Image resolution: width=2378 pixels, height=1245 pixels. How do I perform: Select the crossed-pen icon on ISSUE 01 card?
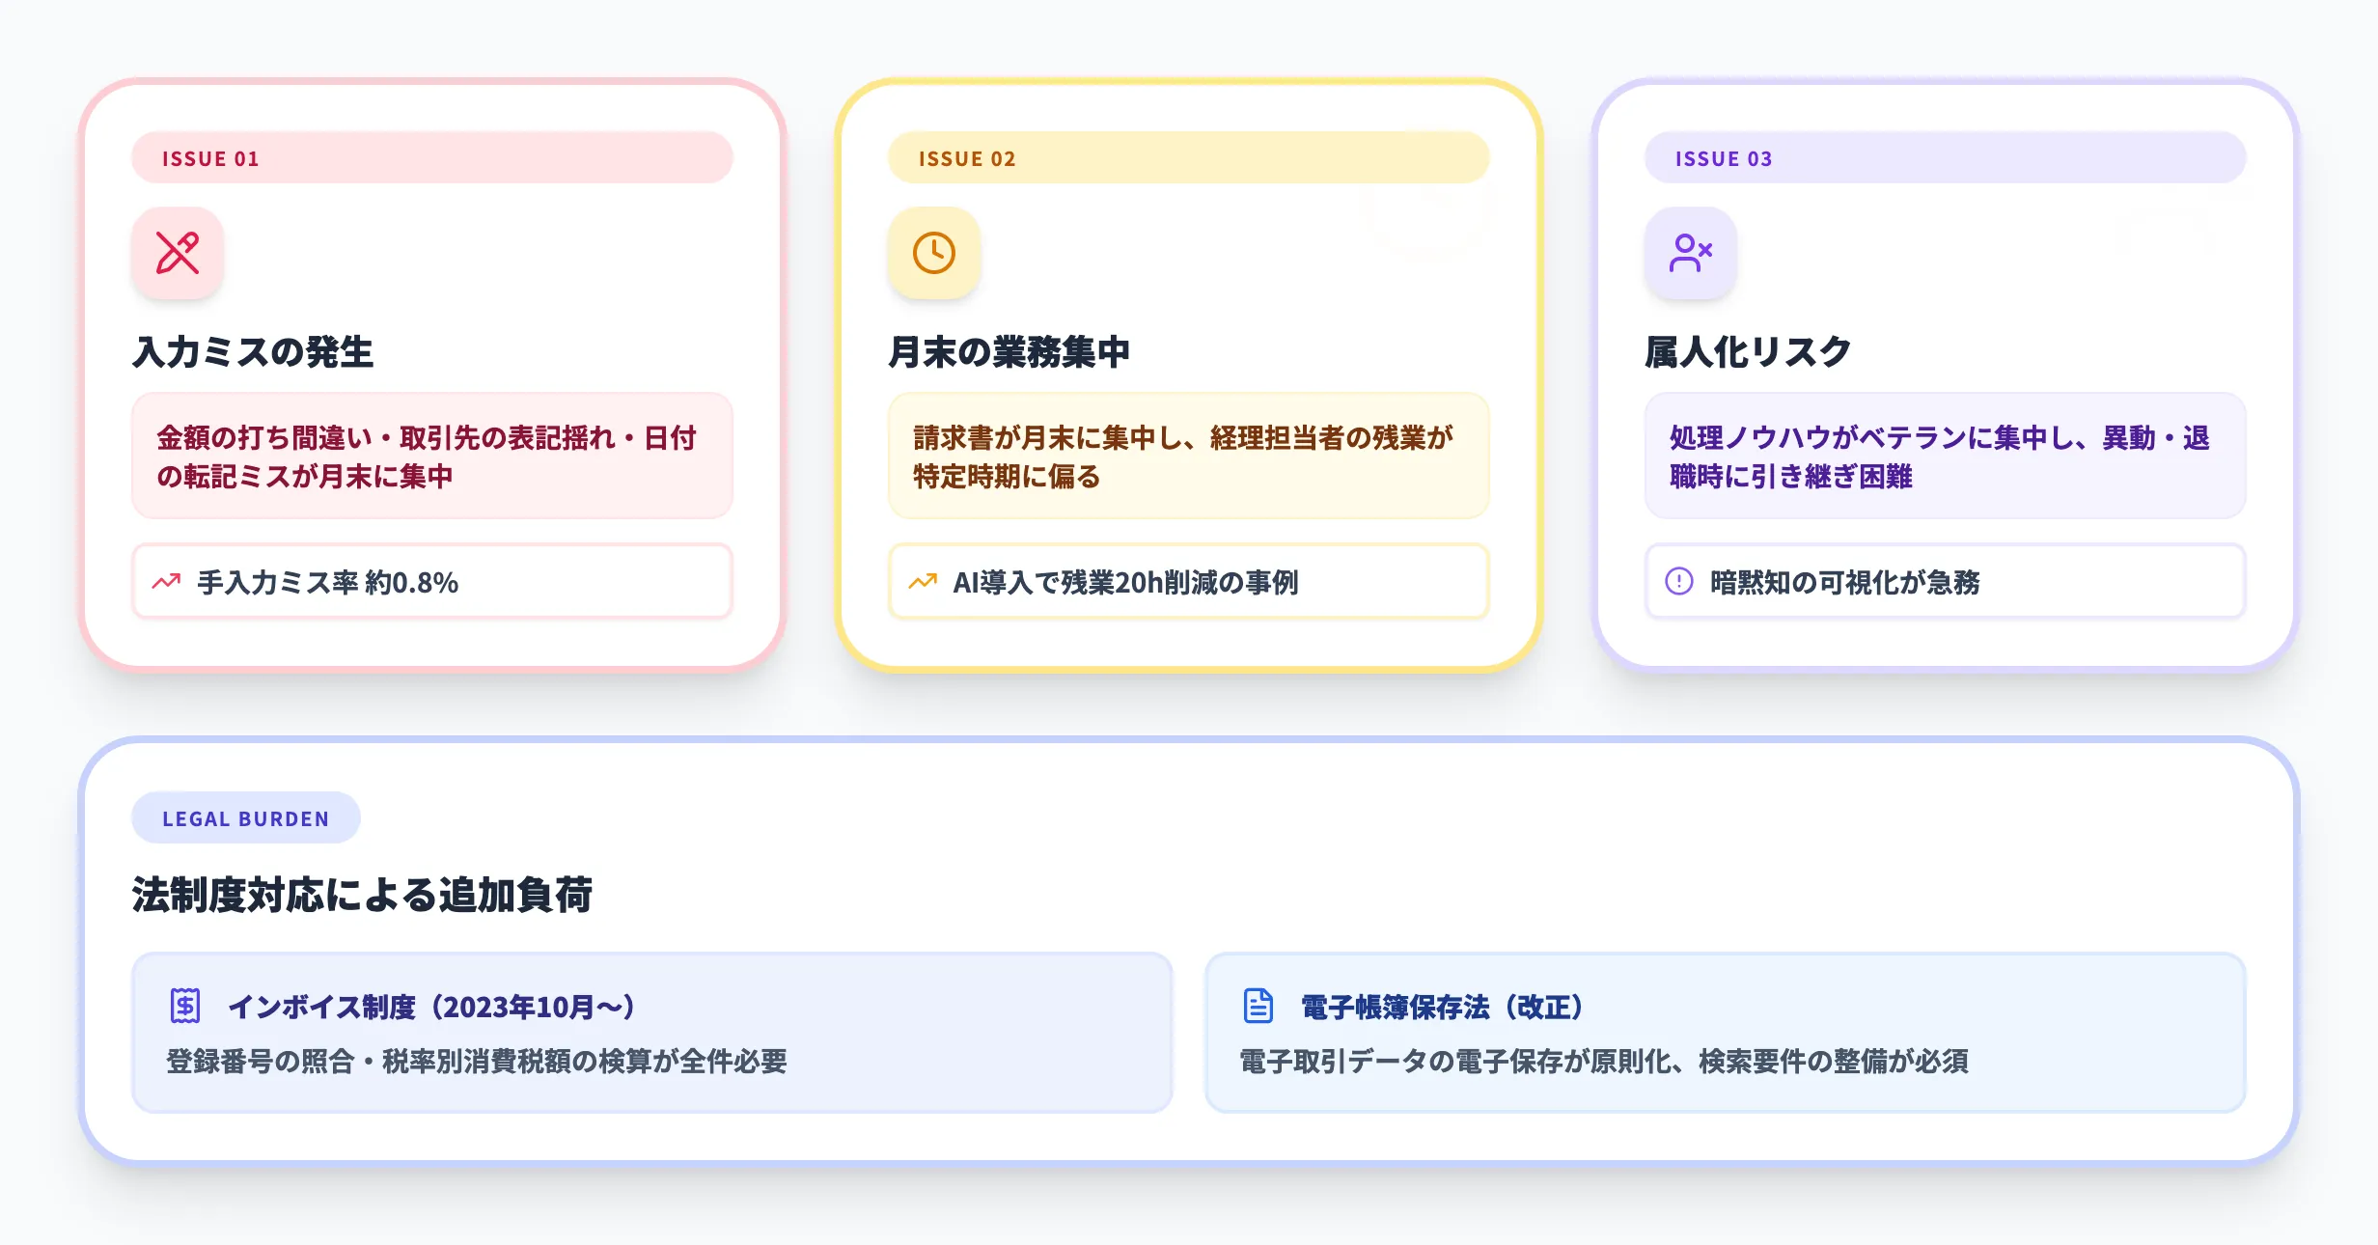point(178,253)
